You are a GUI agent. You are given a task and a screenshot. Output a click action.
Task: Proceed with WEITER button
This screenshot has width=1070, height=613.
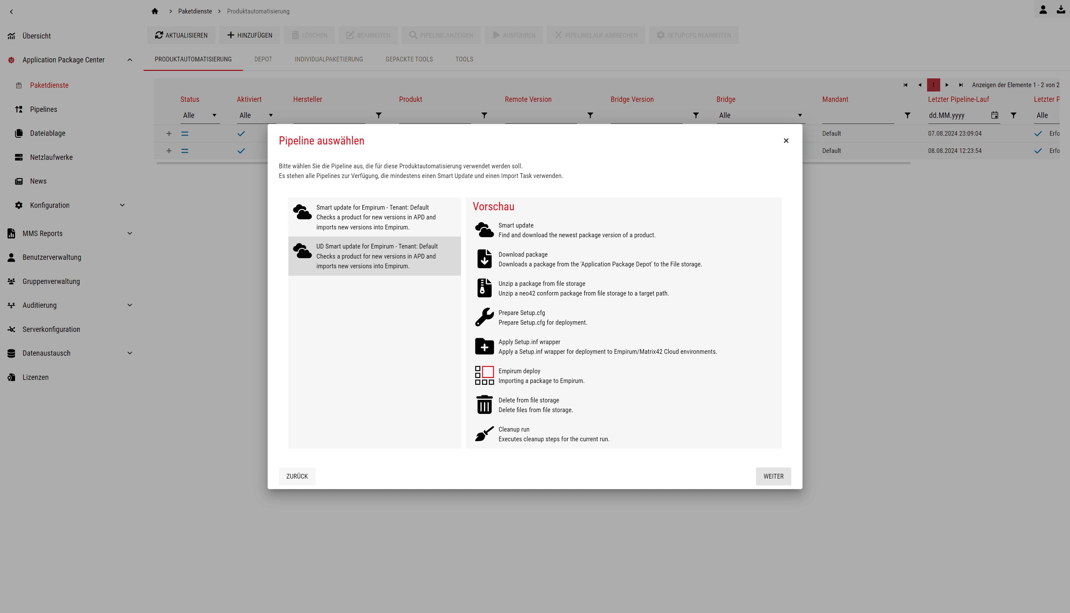point(773,476)
